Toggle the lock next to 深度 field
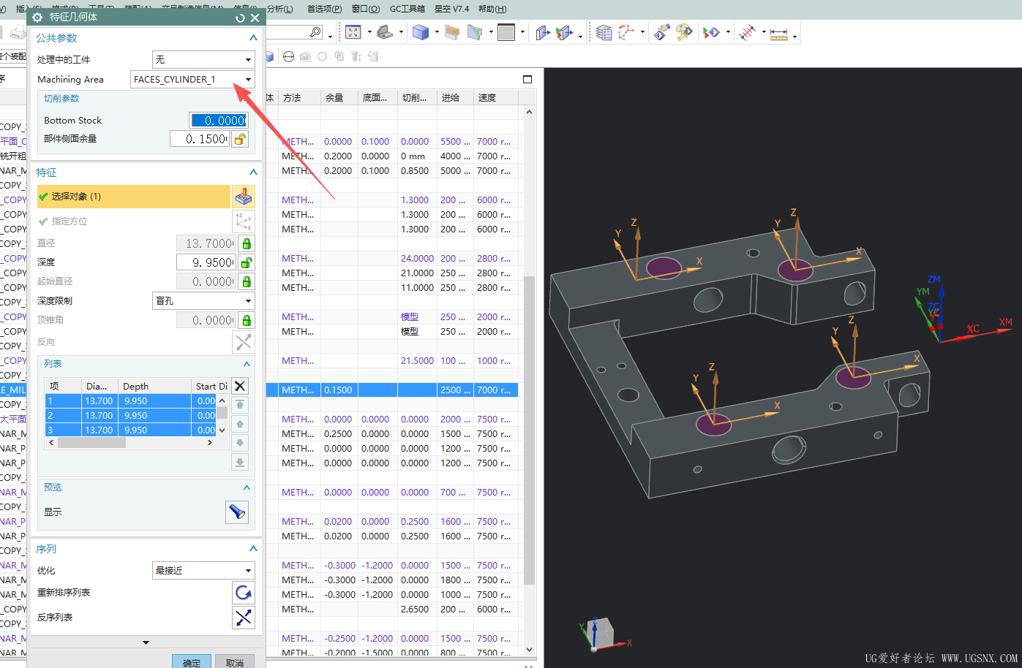1022x668 pixels. pos(247,262)
